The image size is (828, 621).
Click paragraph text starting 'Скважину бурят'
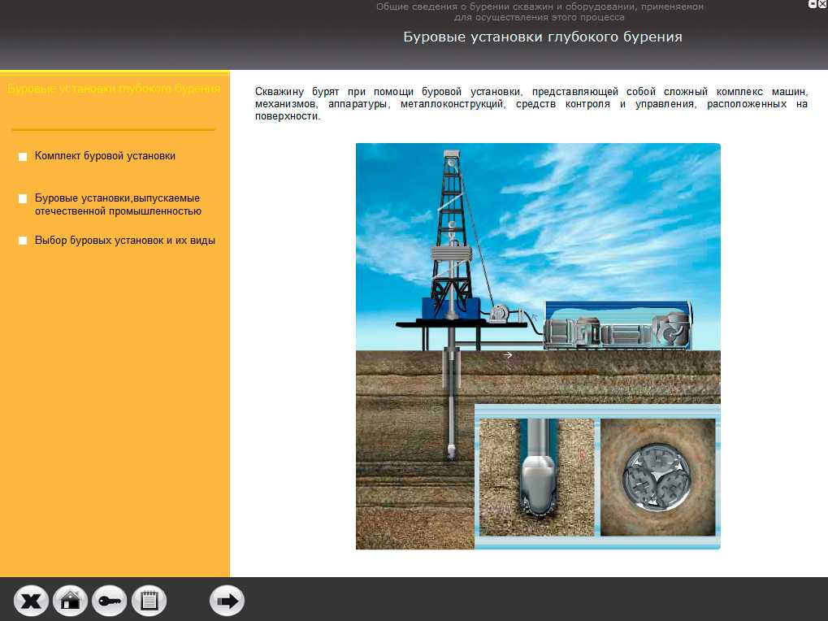(x=531, y=103)
